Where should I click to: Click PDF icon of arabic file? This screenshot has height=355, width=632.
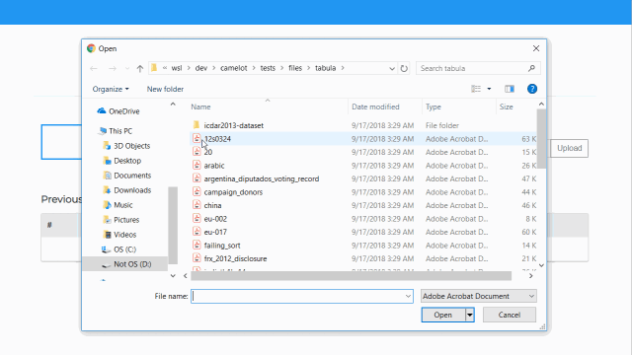pyautogui.click(x=197, y=165)
